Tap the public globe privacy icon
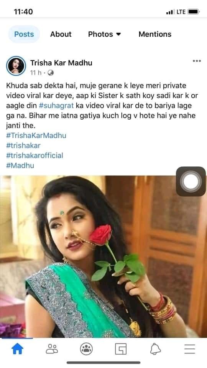The image size is (207, 368). pyautogui.click(x=51, y=73)
